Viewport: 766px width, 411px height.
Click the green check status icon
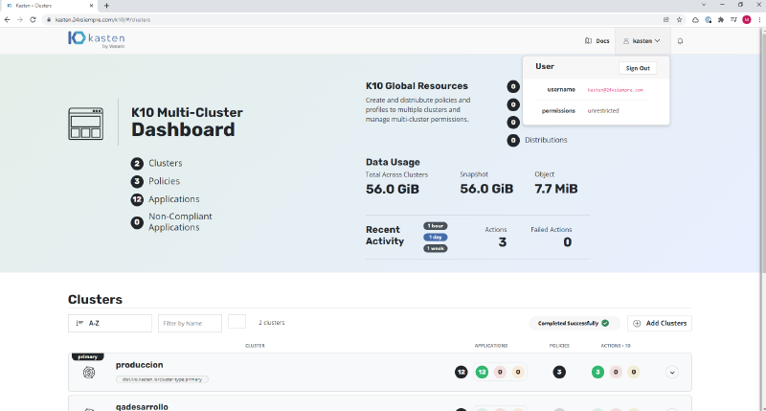point(605,323)
